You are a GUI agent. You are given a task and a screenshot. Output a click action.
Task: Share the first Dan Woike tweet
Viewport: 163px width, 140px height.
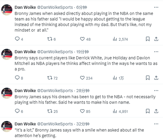tap(156, 39)
